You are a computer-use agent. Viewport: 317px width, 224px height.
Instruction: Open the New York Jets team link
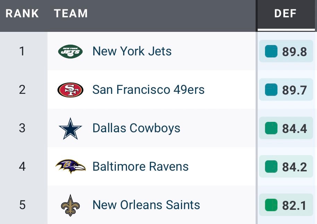[132, 51]
